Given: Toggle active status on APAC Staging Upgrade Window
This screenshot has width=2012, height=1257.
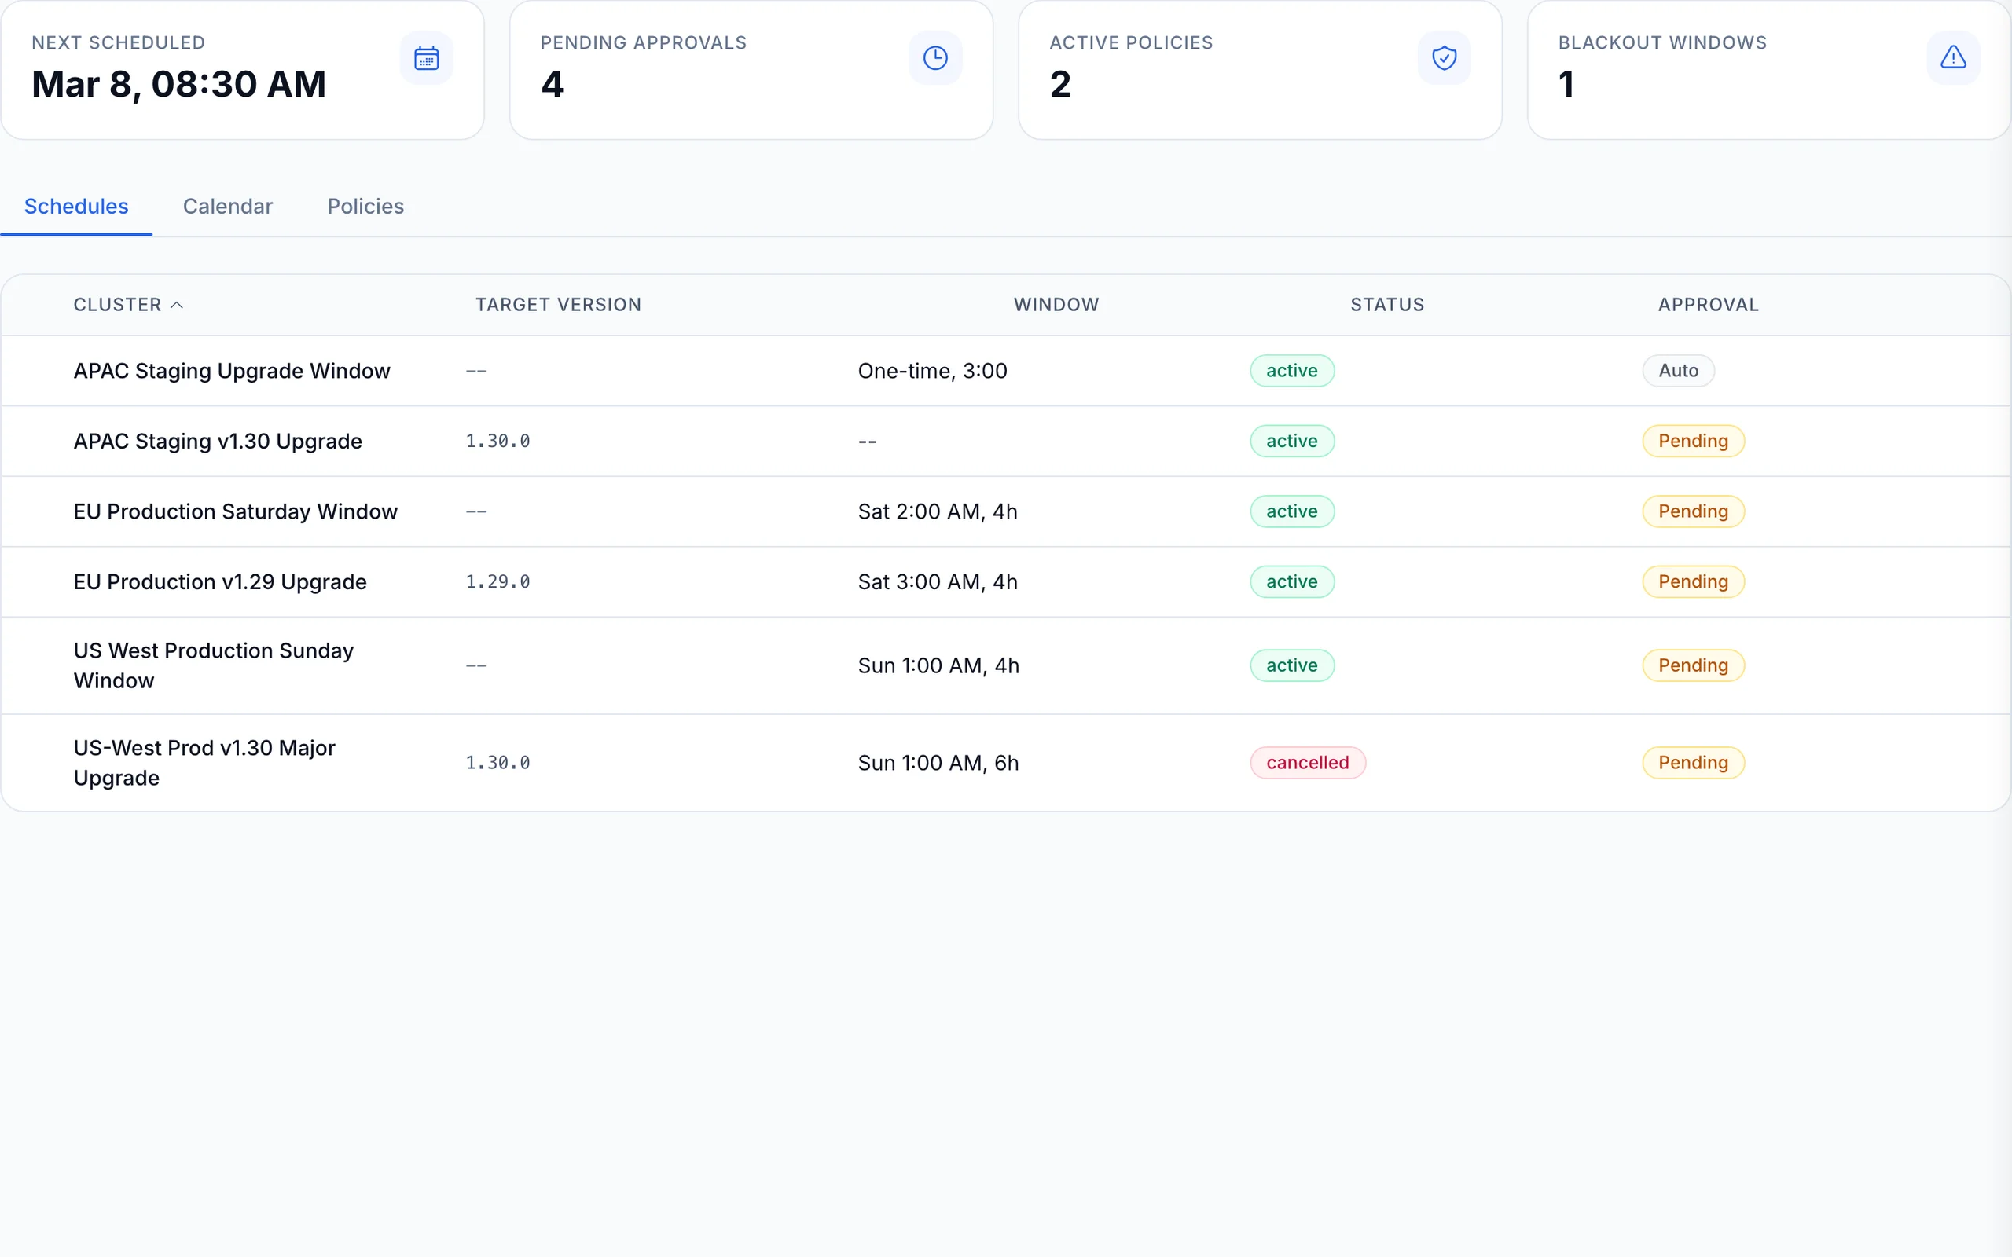Looking at the screenshot, I should pos(1291,371).
